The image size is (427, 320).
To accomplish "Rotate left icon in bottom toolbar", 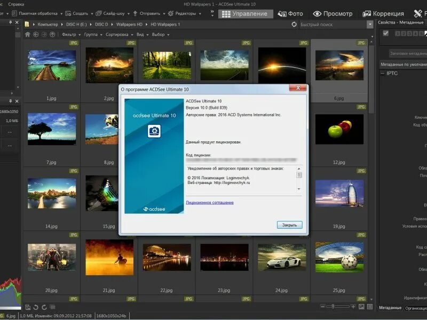I will pyautogui.click(x=36, y=307).
